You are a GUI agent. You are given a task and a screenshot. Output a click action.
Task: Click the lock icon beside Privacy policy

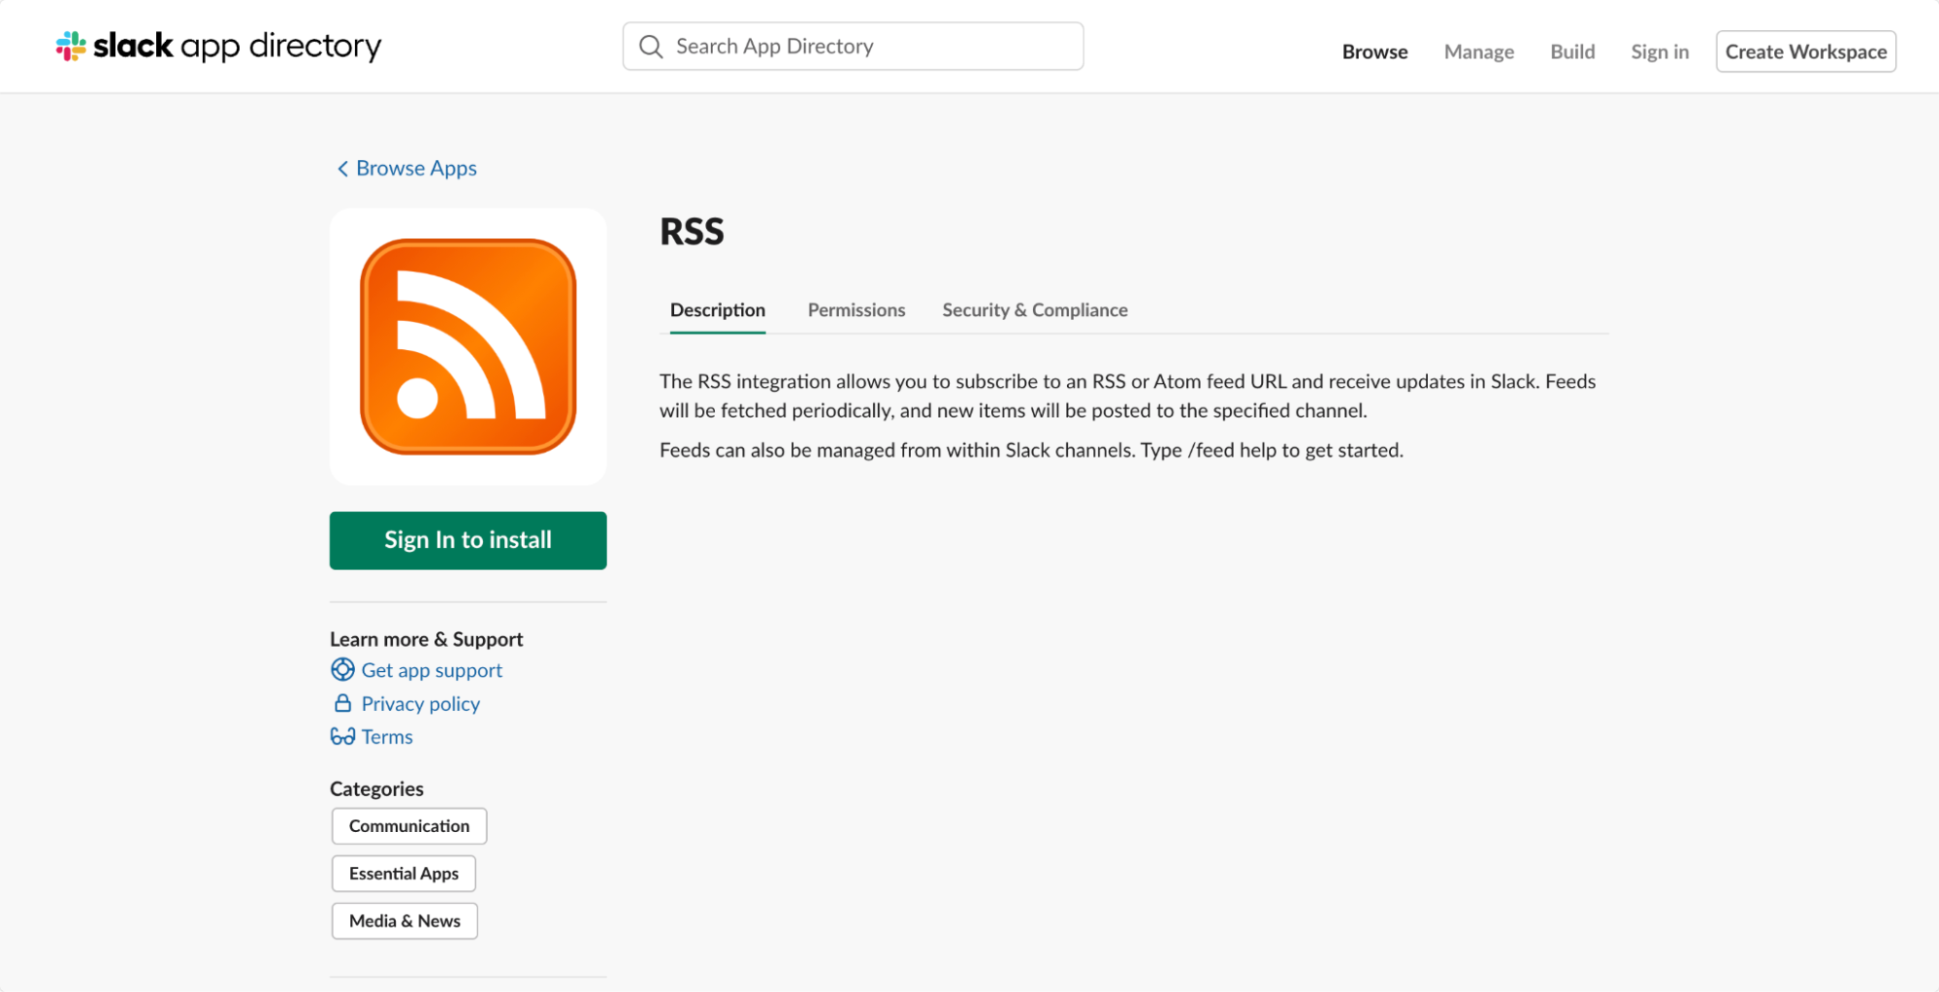tap(342, 703)
